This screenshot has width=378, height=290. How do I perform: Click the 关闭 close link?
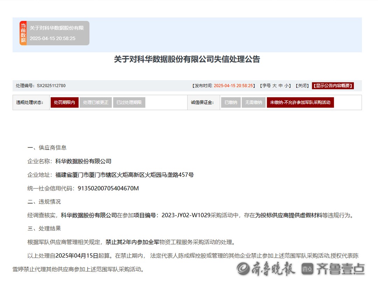[302, 86]
